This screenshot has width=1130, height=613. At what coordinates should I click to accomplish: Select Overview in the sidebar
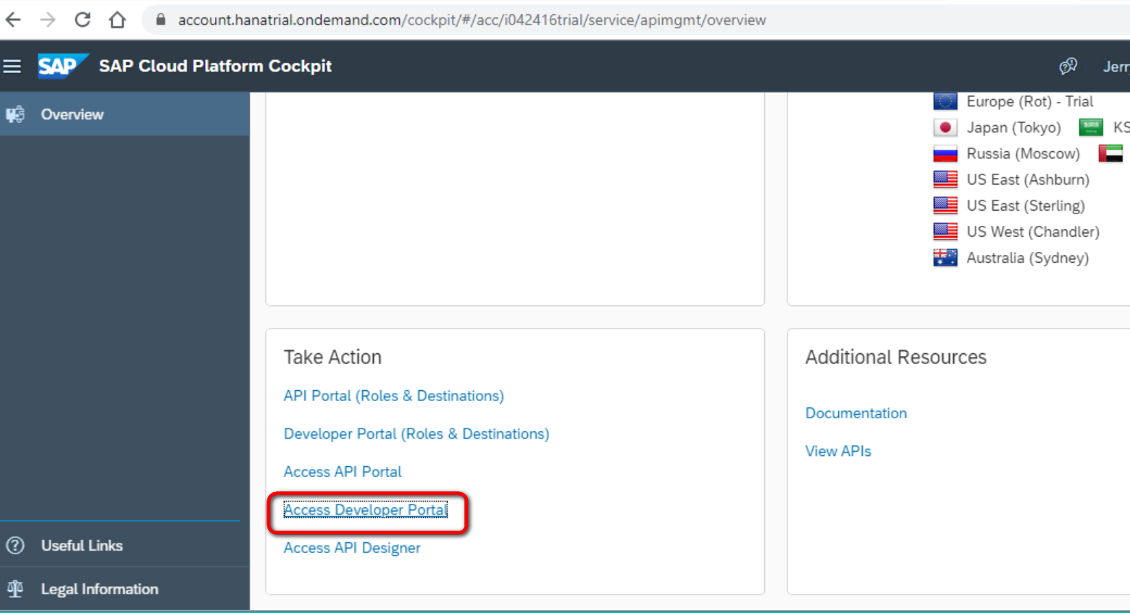(125, 114)
